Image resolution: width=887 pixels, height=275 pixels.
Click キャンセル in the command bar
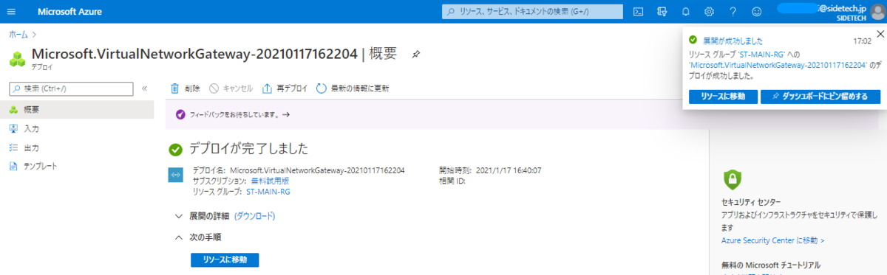pyautogui.click(x=231, y=88)
